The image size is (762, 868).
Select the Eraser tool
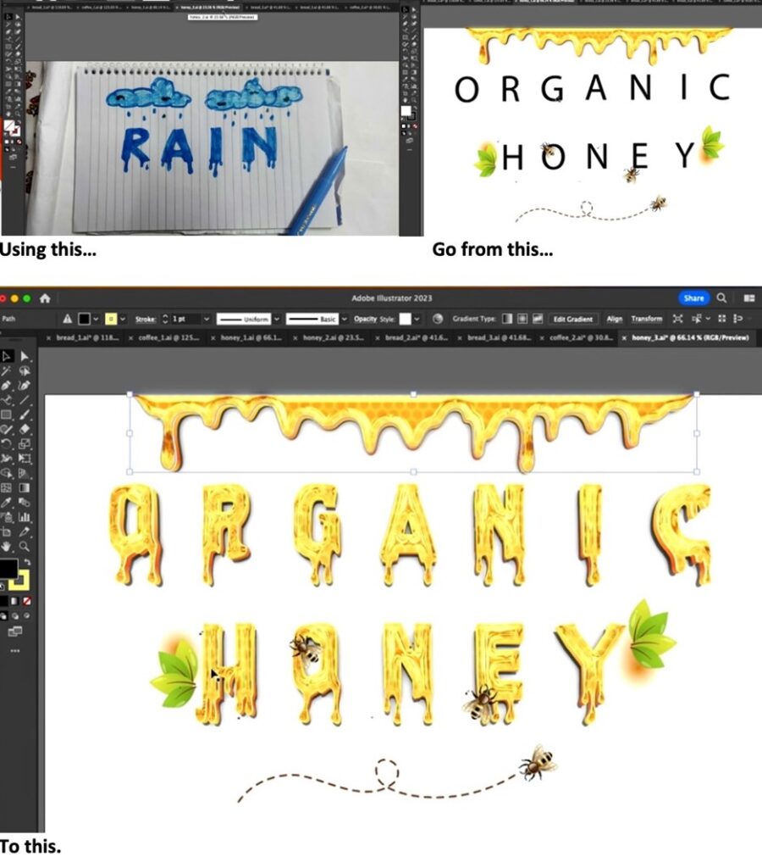pyautogui.click(x=25, y=429)
